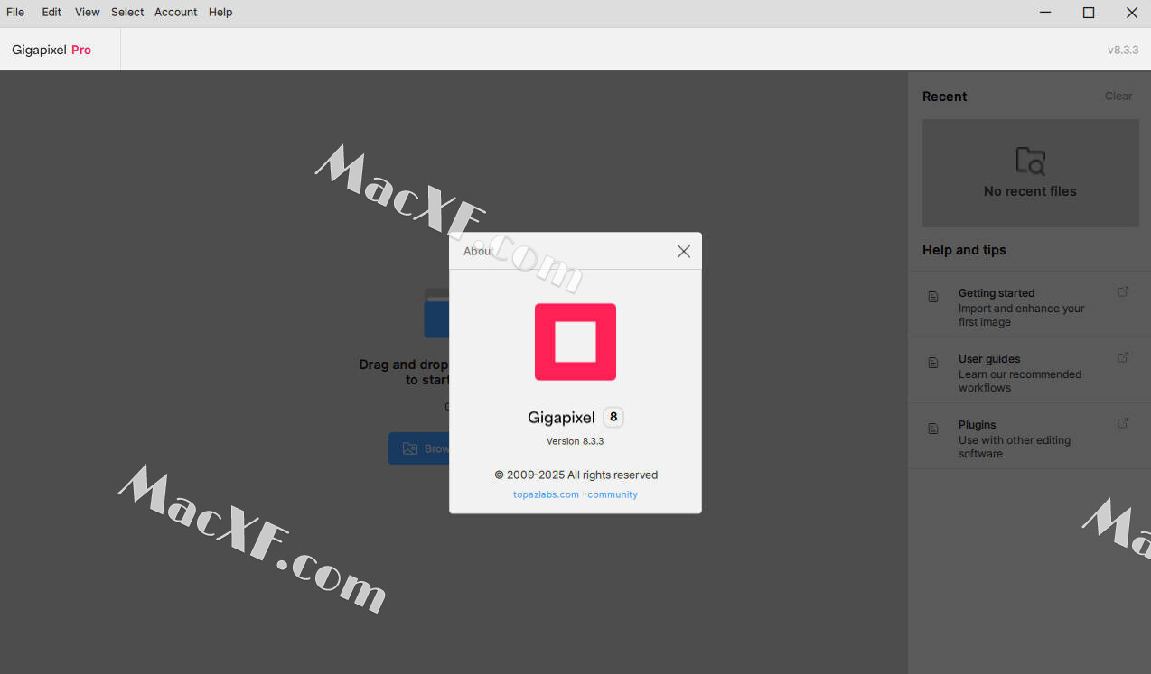The width and height of the screenshot is (1151, 674).
Task: Click the document icon beside Getting started
Action: tap(933, 297)
